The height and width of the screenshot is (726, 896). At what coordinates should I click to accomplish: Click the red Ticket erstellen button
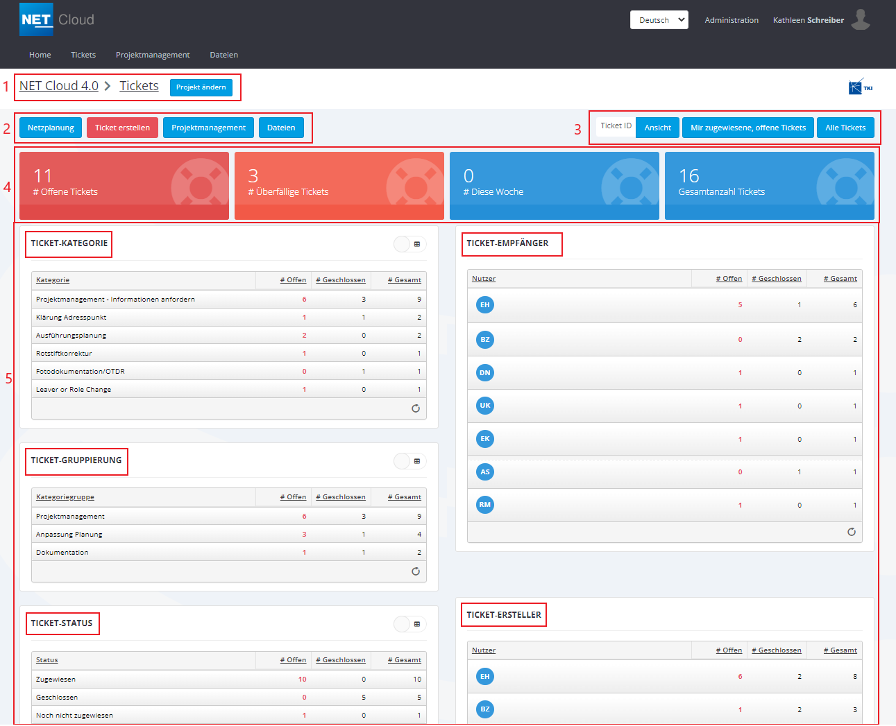pyautogui.click(x=122, y=128)
